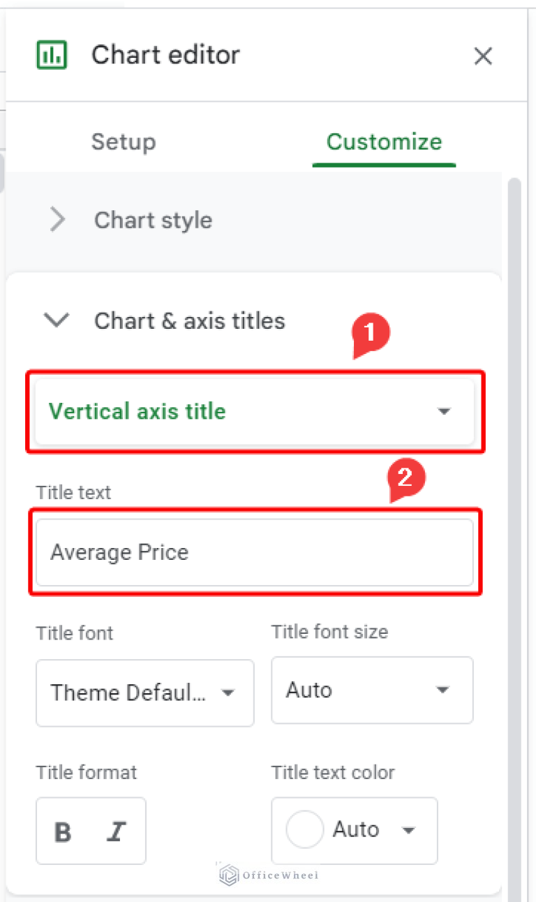536x902 pixels.
Task: Toggle italic title format
Action: [117, 831]
